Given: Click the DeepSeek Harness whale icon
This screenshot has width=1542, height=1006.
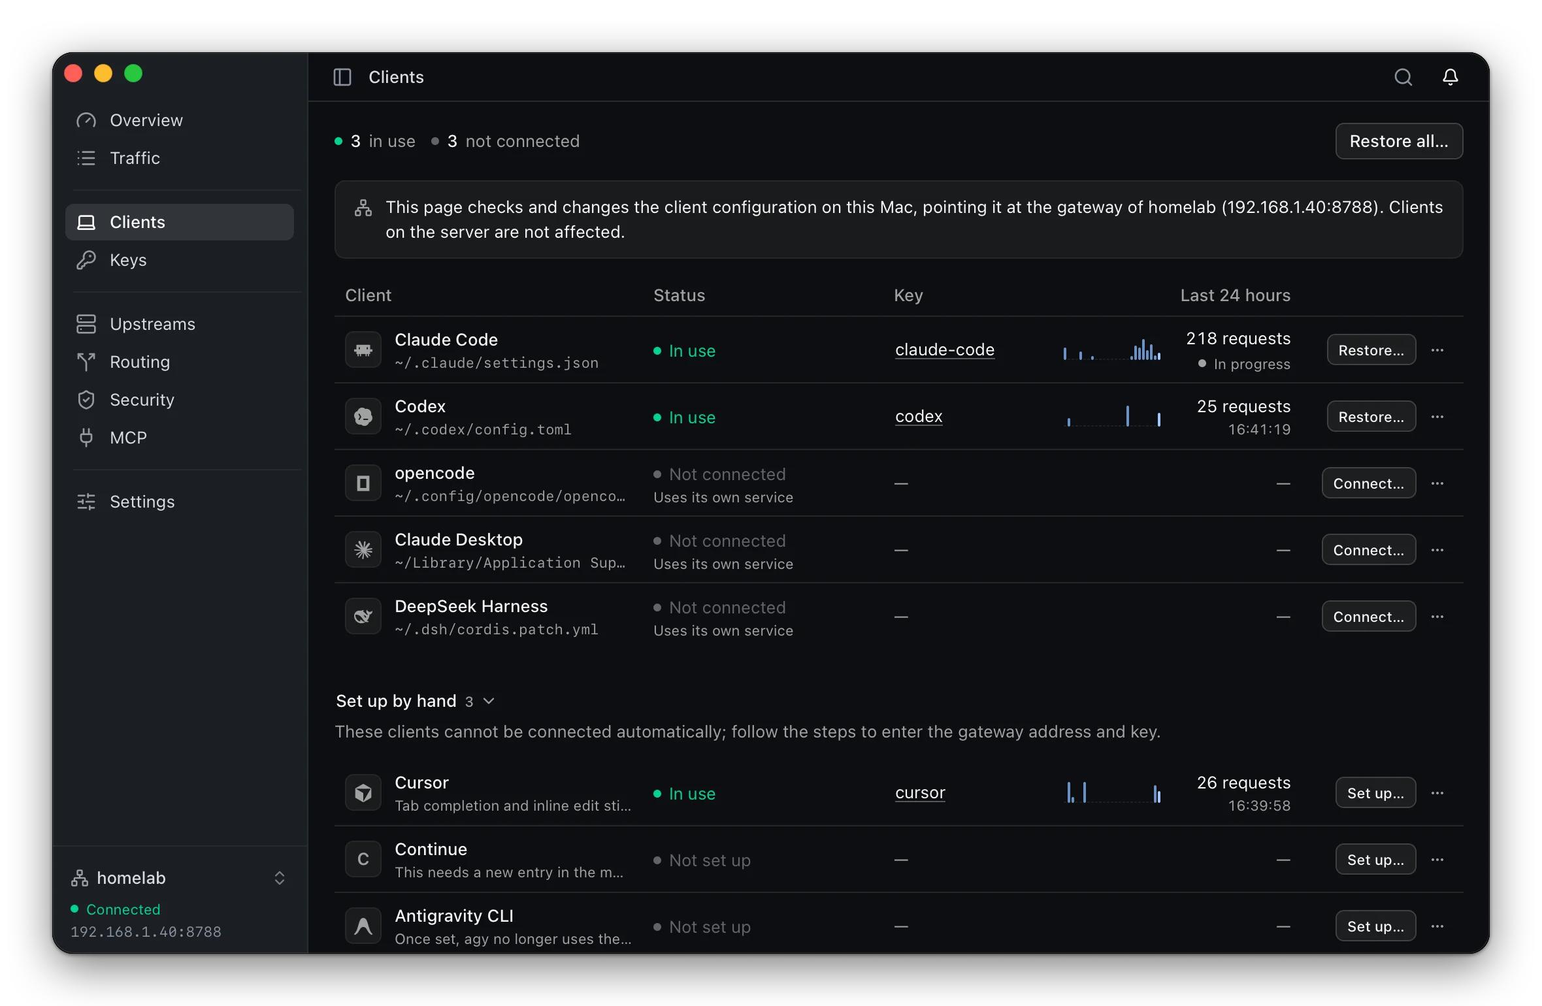Looking at the screenshot, I should click(363, 617).
